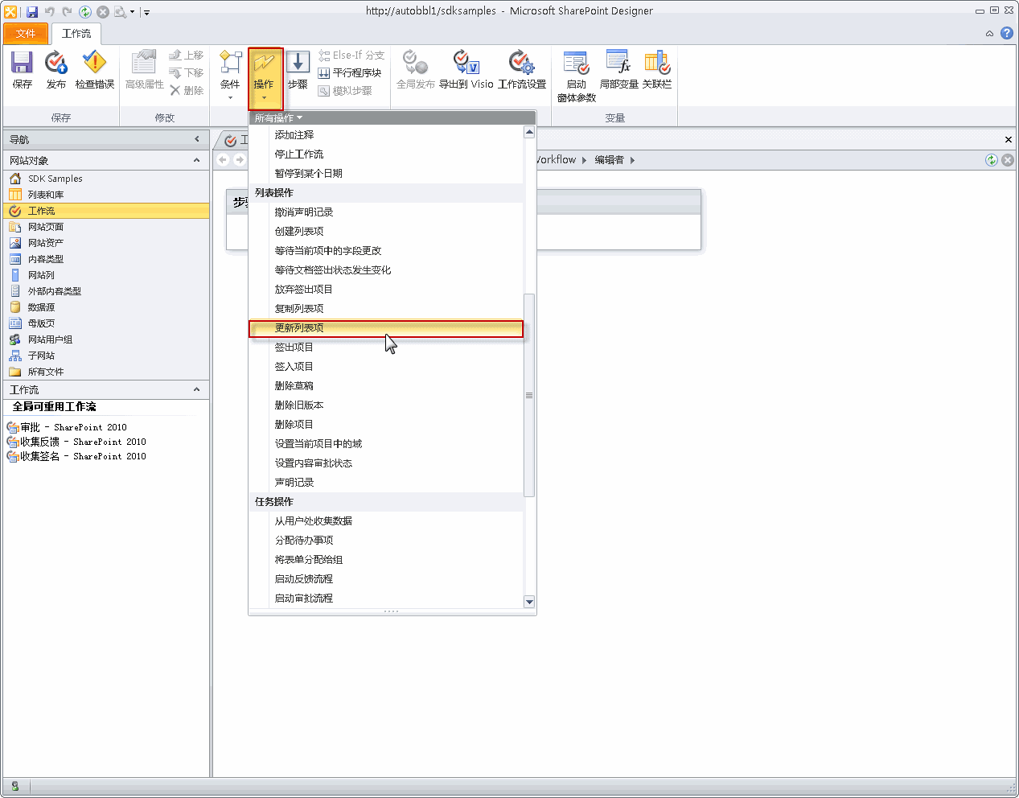
Task: Select 更新列表项 from the actions menu
Action: pos(299,328)
